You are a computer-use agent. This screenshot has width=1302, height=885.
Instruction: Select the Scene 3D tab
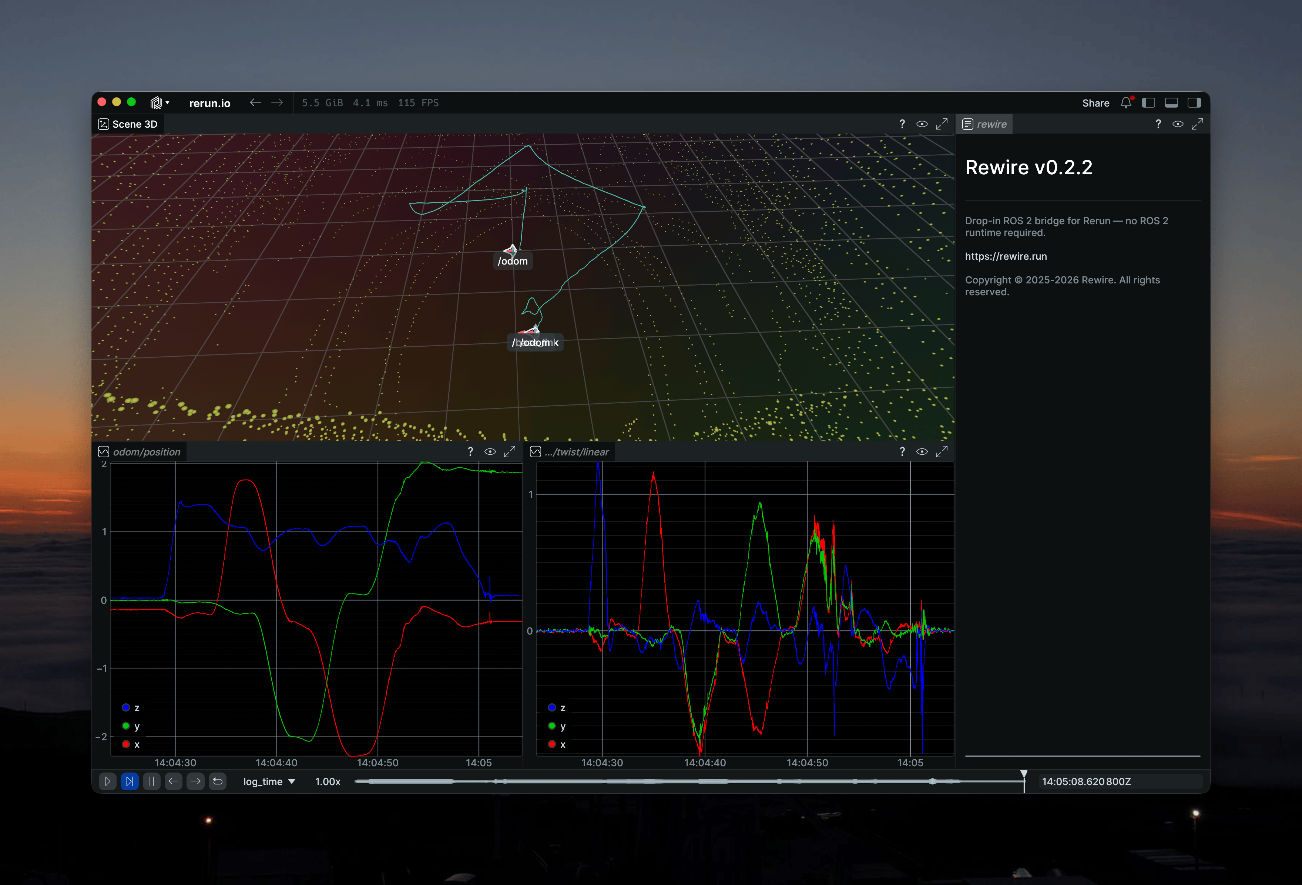(x=128, y=124)
